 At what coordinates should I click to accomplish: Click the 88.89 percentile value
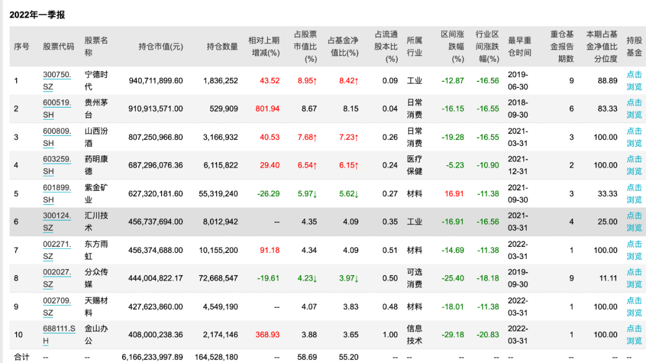(608, 81)
